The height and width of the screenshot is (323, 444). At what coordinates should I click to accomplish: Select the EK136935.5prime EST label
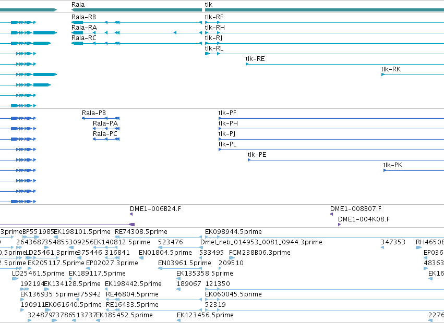coord(49,294)
